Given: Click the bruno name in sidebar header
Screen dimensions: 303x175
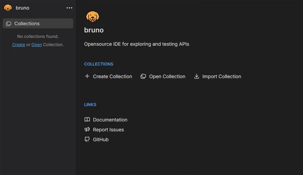Looking at the screenshot, I should (x=22, y=8).
